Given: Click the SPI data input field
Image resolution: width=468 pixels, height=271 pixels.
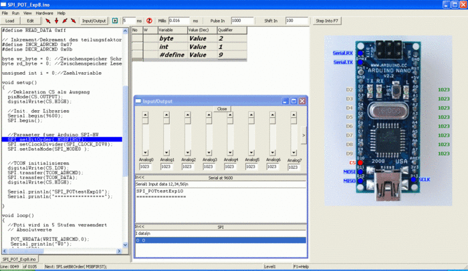Looking at the screenshot, I should 221,234.
